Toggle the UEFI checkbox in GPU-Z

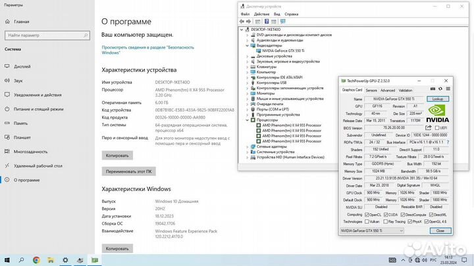(437, 128)
